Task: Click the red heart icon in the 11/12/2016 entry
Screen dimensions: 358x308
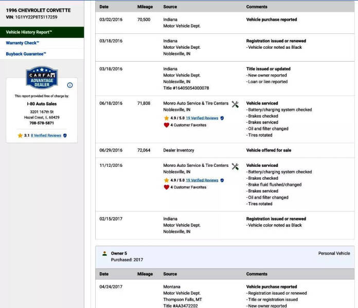Action: 166,187
